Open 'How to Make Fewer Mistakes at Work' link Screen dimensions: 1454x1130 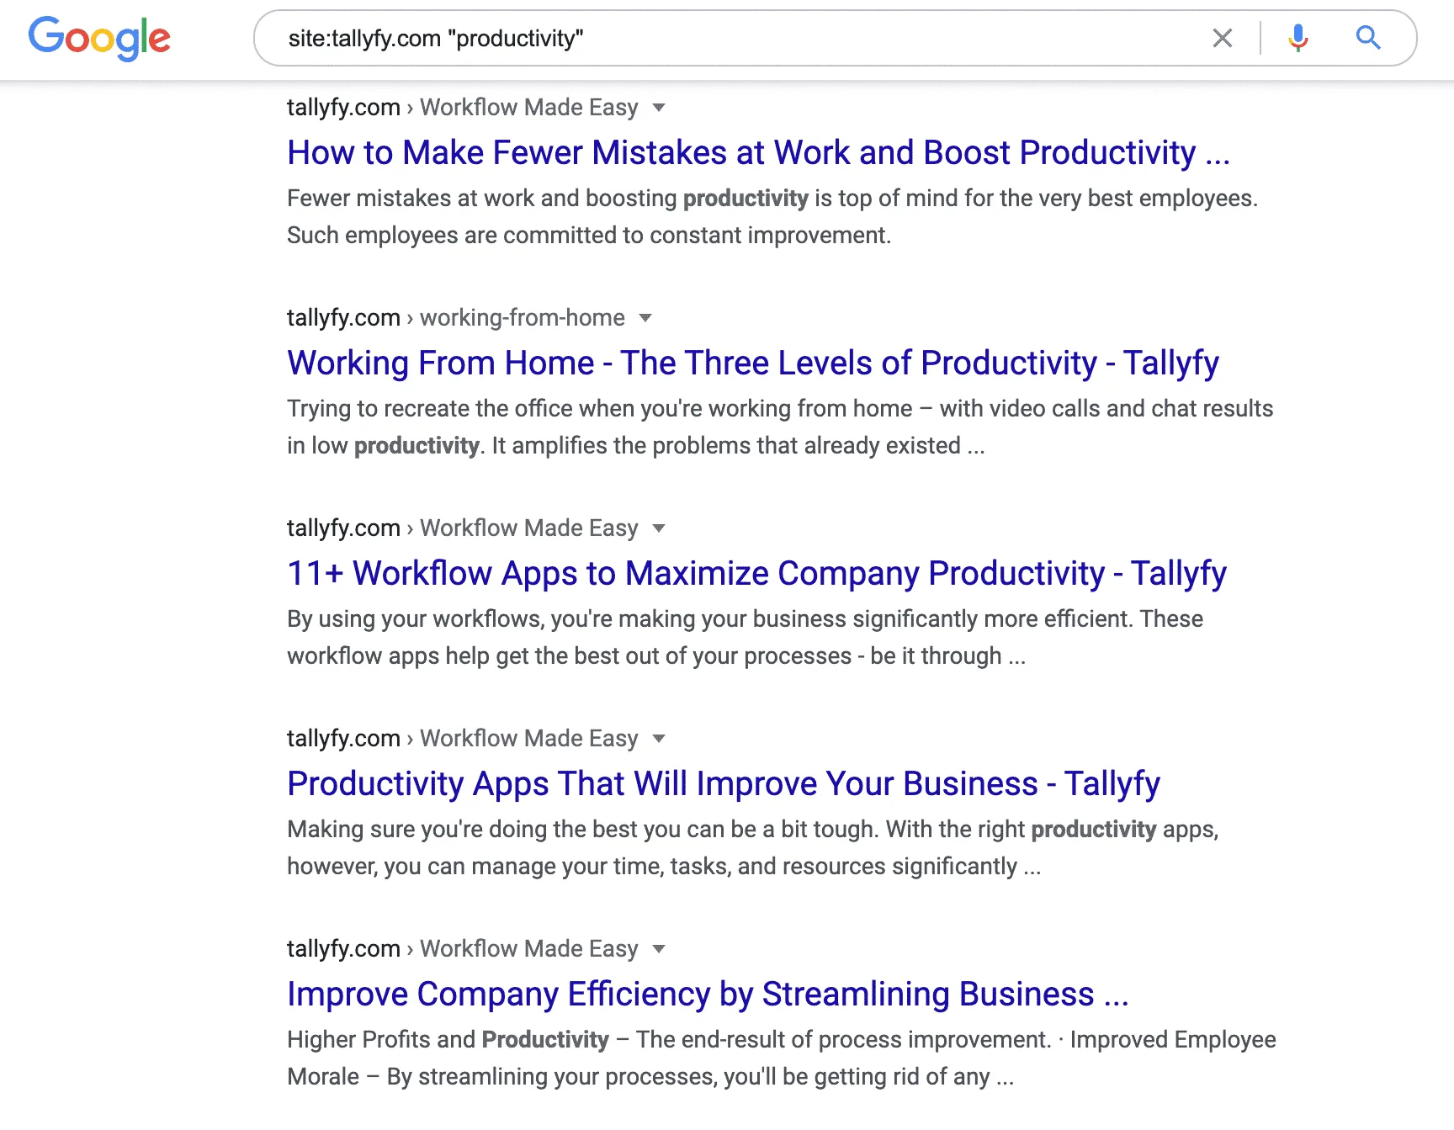[758, 153]
